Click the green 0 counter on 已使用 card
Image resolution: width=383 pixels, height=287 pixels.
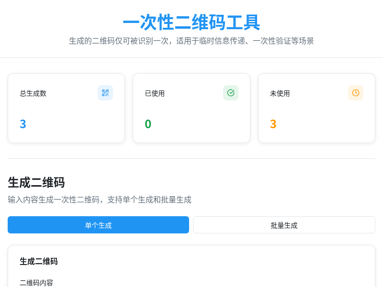pos(148,124)
